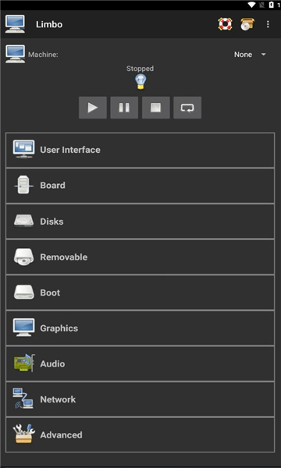Viewport: 281px width, 468px height.
Task: Click the Boot drive icon
Action: pos(23,292)
